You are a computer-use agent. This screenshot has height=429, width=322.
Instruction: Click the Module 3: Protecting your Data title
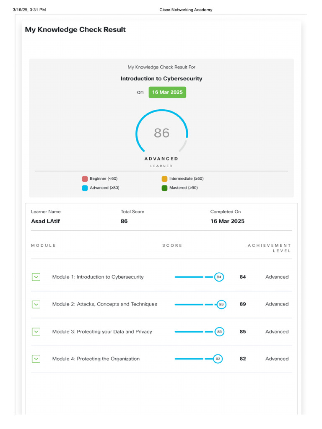(x=102, y=331)
